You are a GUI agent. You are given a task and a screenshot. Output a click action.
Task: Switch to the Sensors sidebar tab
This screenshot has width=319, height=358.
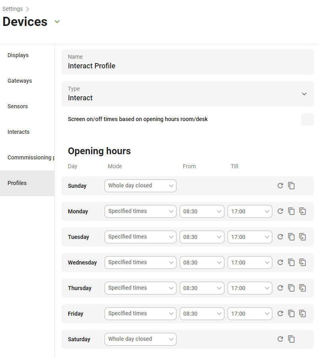coord(18,107)
